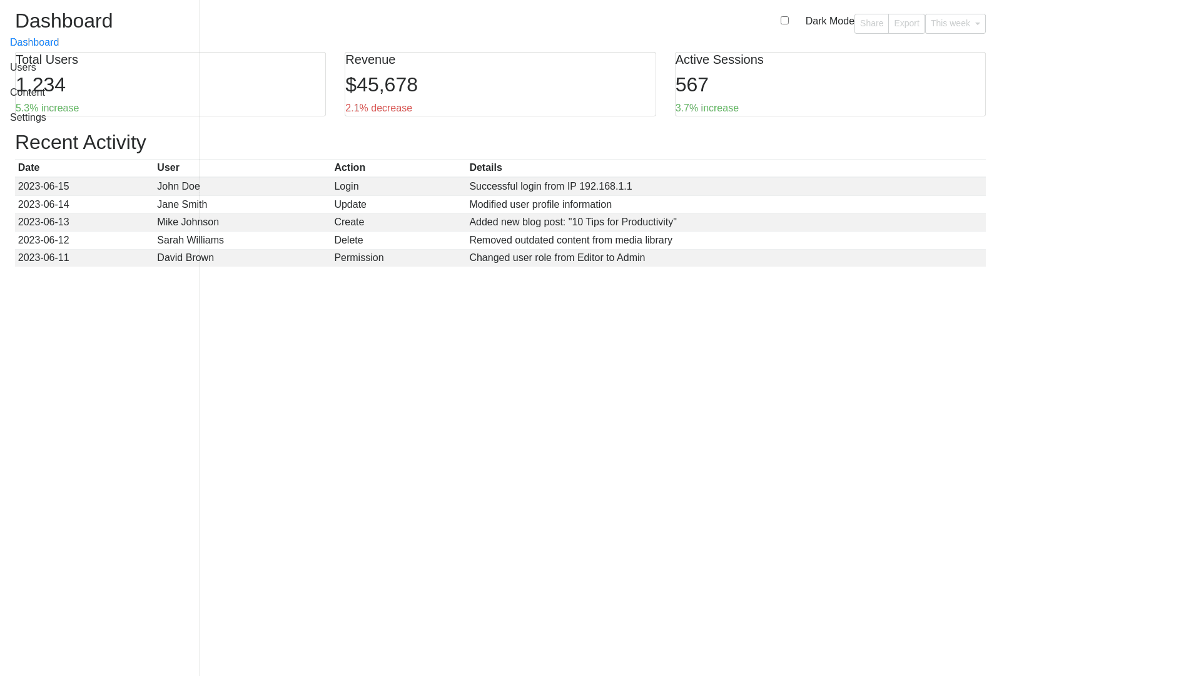Click the Active Sessions card
The image size is (1201, 676).
click(829, 84)
